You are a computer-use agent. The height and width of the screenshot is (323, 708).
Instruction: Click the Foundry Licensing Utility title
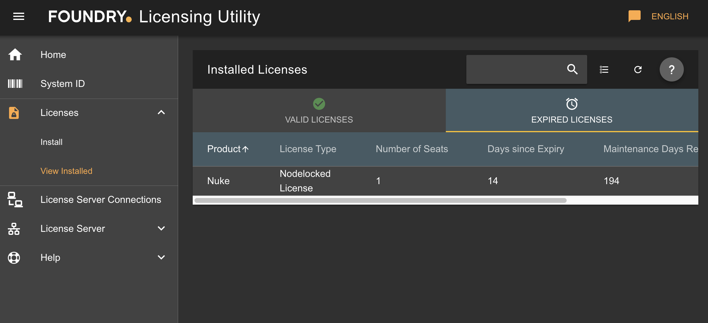pyautogui.click(x=154, y=16)
